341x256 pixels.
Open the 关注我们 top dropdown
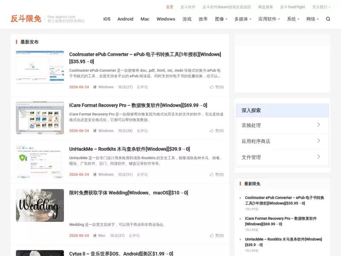[321, 7]
